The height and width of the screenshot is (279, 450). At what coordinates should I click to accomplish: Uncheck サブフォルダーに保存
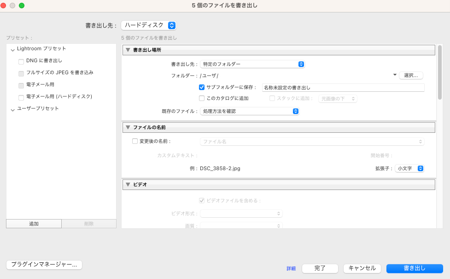point(201,87)
